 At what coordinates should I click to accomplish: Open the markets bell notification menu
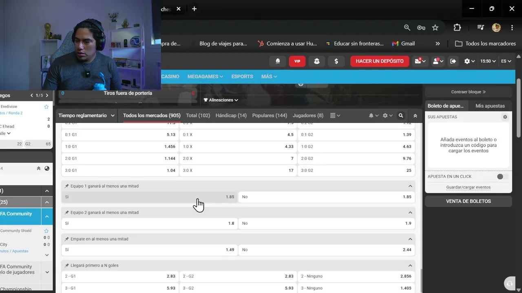pyautogui.click(x=374, y=116)
